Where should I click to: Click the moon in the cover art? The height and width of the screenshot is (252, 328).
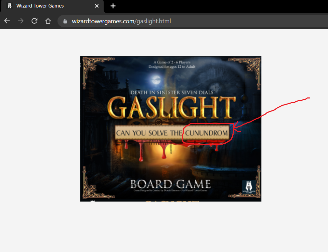(156, 80)
